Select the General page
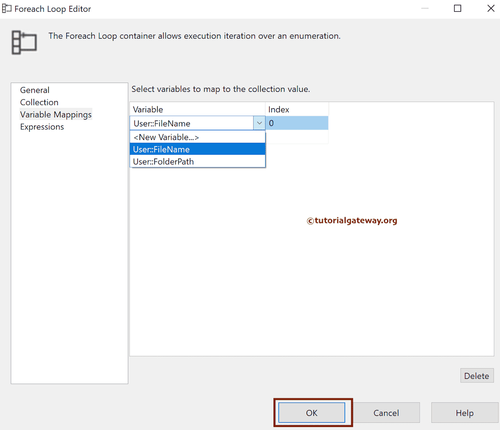 click(34, 90)
